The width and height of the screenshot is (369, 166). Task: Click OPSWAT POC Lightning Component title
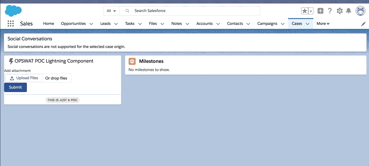point(54,61)
